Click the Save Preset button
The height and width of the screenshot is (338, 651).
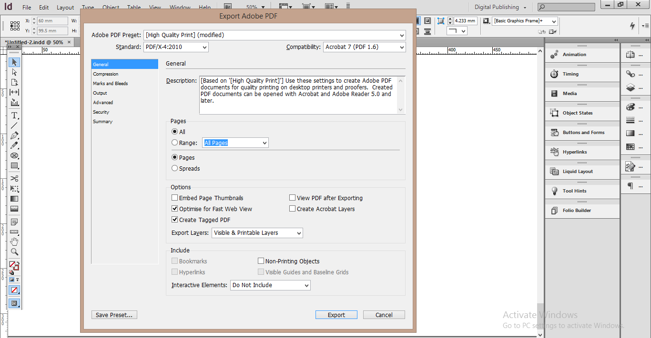[114, 315]
